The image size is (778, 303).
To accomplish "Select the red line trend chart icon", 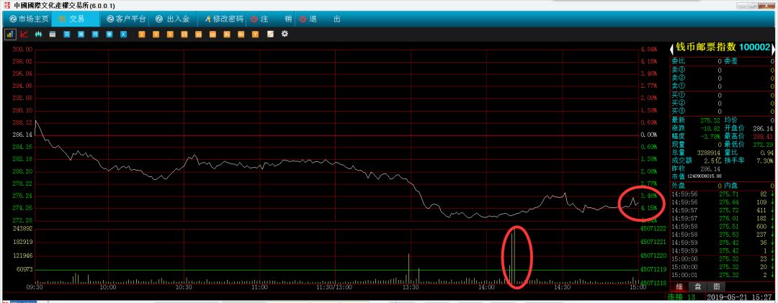I will 24,35.
